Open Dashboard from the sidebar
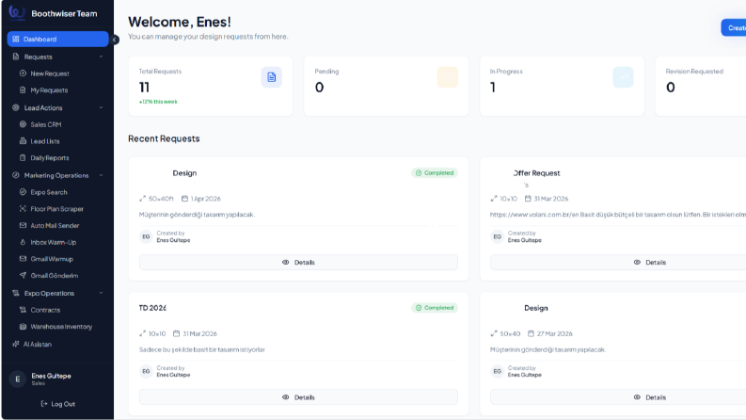The height and width of the screenshot is (420, 746). coord(57,39)
